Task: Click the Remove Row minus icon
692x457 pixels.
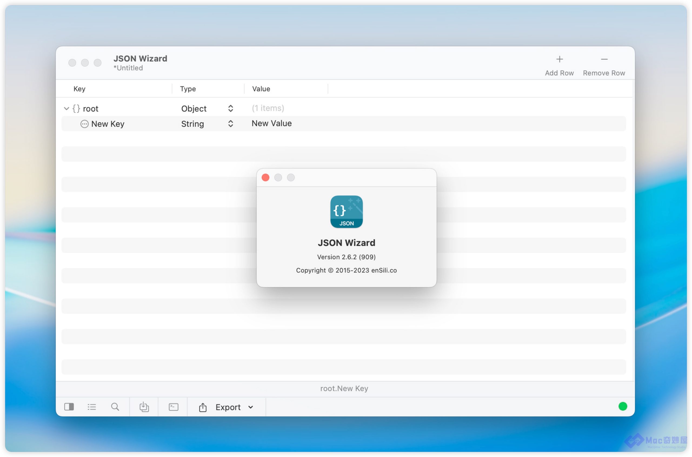Action: click(604, 59)
